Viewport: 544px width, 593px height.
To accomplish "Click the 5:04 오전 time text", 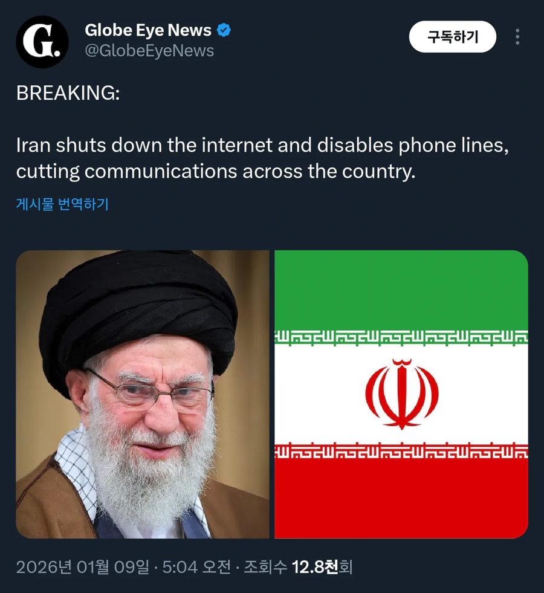I will tap(196, 567).
